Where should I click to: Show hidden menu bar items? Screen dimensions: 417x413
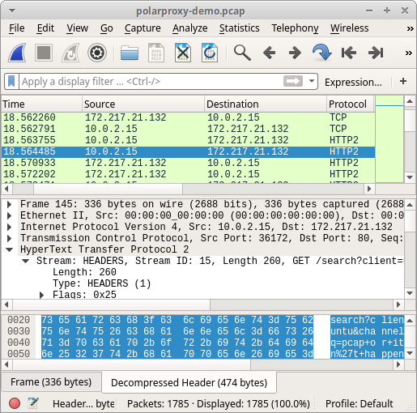410,28
